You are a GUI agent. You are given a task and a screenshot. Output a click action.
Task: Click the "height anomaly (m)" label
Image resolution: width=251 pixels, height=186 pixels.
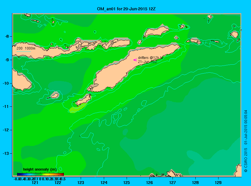[x=40, y=169]
